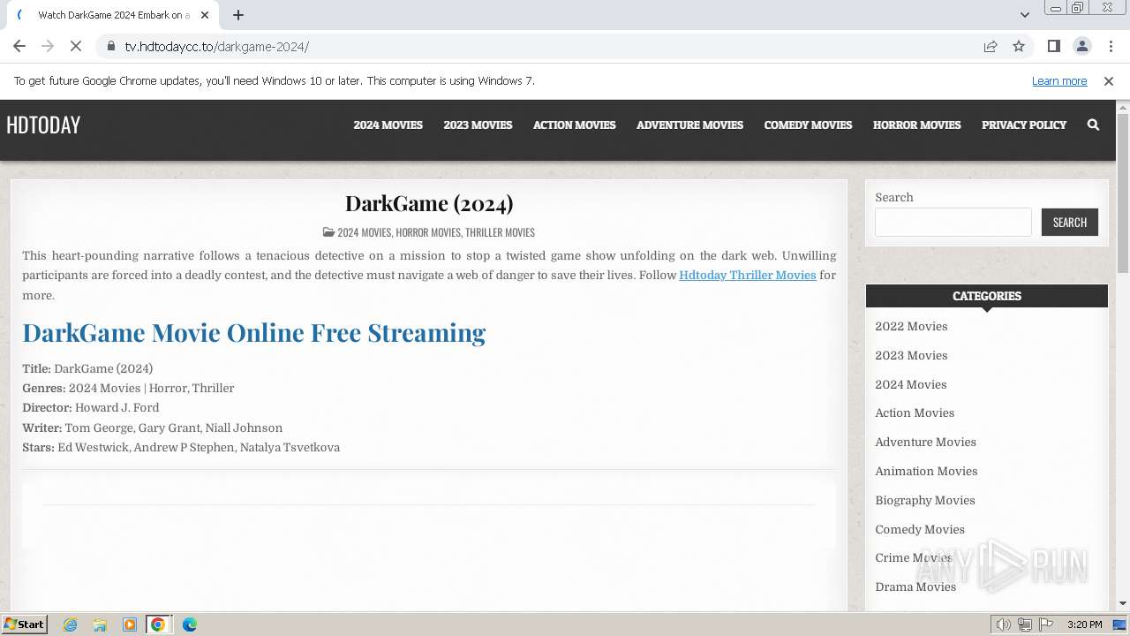Share this page icon in address bar
The height and width of the screenshot is (636, 1130).
[991, 46]
